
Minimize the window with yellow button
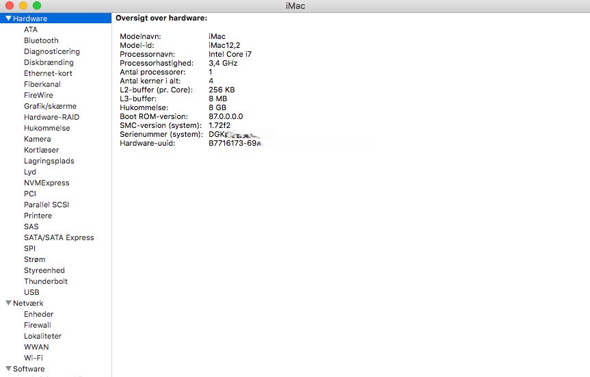23,5
